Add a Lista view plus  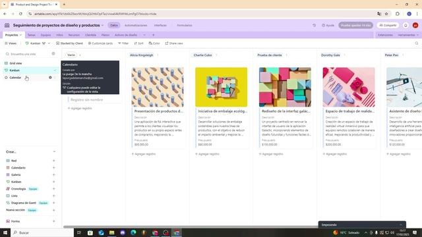pyautogui.click(x=54, y=196)
